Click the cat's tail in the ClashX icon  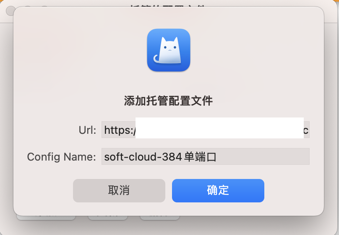pyautogui.click(x=156, y=59)
